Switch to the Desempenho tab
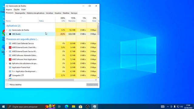Image resolution: width=194 pixels, height=109 pixels. click(x=20, y=13)
